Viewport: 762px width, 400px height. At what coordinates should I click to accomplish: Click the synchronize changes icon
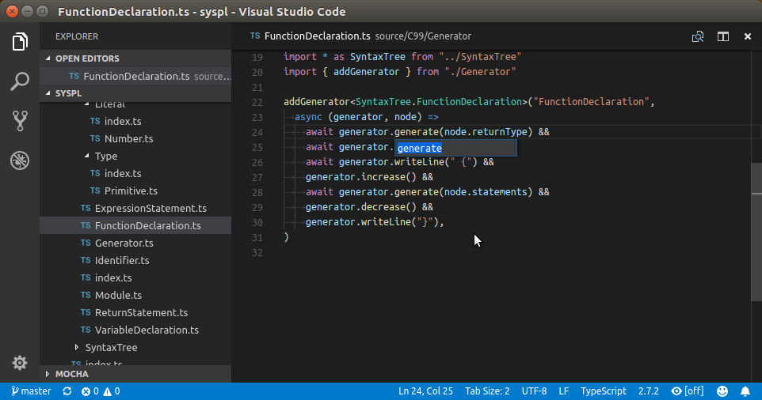[67, 391]
